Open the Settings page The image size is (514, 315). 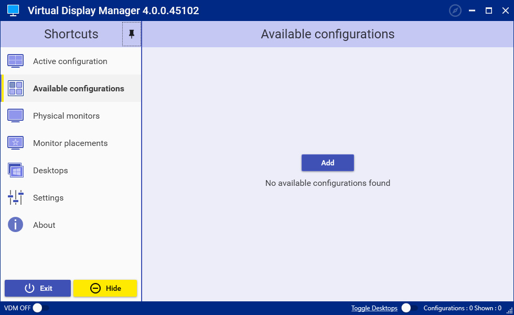click(x=71, y=197)
